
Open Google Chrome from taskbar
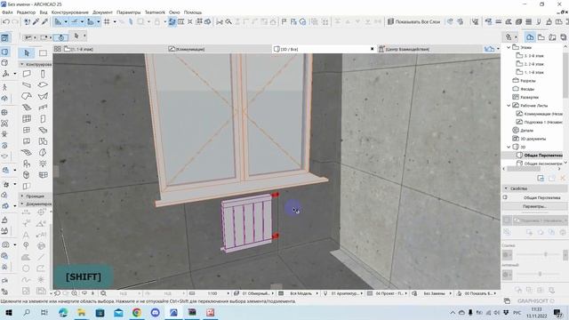[137, 312]
